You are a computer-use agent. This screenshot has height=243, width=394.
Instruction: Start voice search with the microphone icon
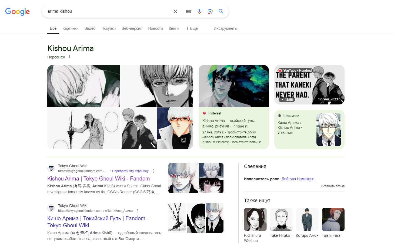[199, 11]
